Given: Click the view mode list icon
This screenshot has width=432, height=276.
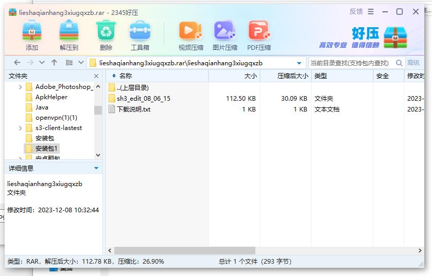Looking at the screenshot, I should (x=69, y=63).
